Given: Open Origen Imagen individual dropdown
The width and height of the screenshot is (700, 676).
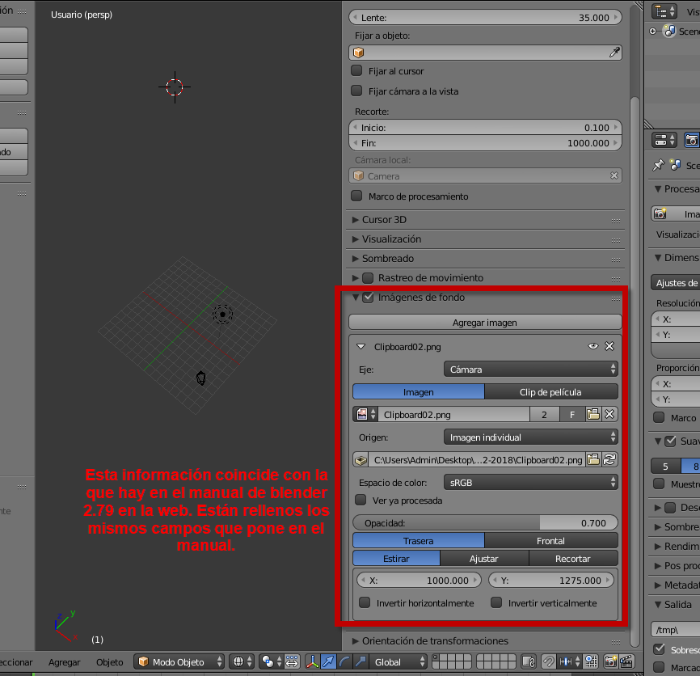Looking at the screenshot, I should tap(531, 437).
